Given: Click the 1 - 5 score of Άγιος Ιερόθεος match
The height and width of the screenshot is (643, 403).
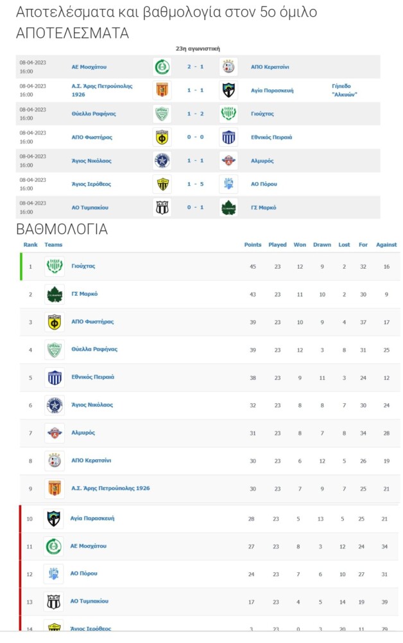Looking at the screenshot, I should (x=195, y=184).
